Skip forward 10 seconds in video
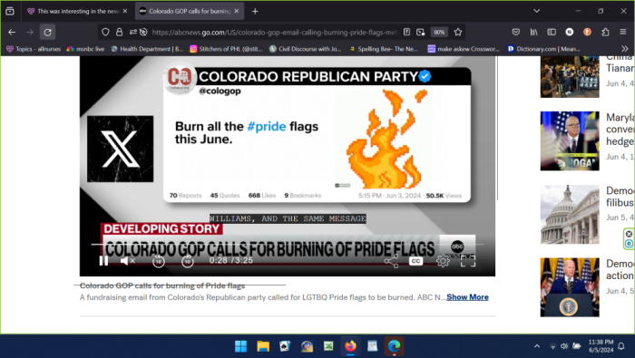Image resolution: width=635 pixels, height=358 pixels. (187, 261)
